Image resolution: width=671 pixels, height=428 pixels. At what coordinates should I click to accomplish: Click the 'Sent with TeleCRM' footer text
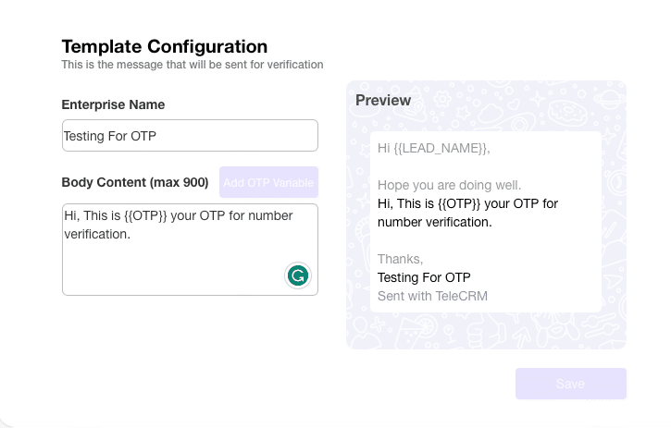pos(432,296)
